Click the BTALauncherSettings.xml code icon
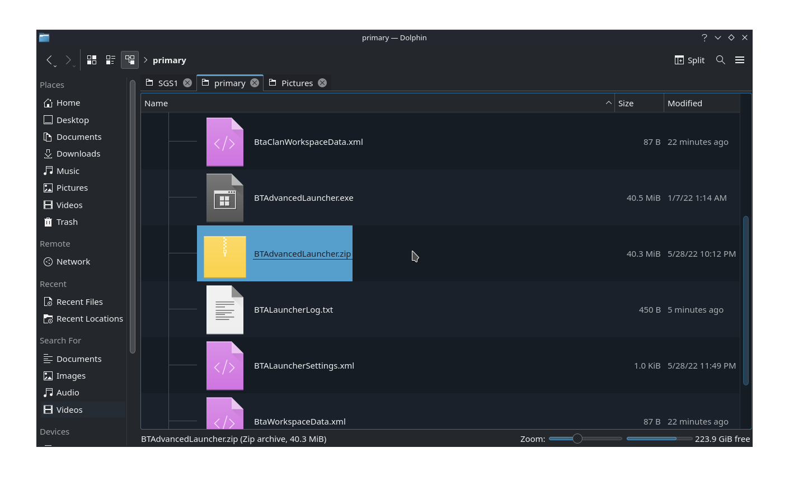The image size is (789, 490). pos(225,366)
